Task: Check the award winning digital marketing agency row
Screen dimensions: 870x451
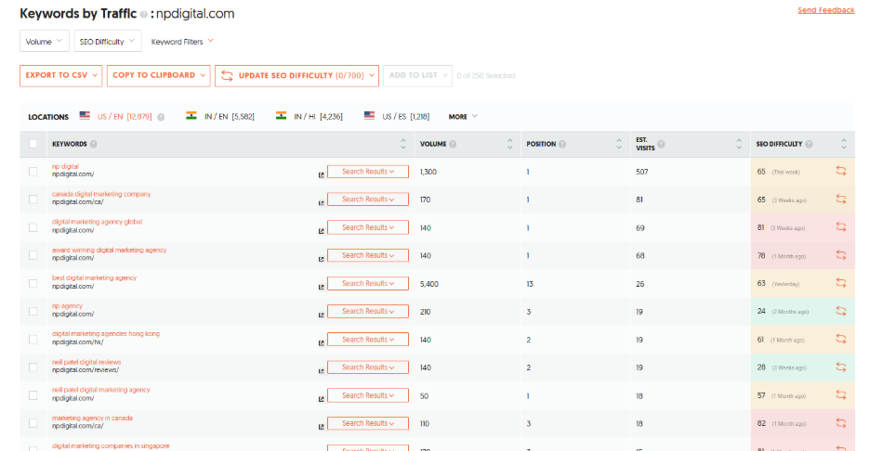Action: [33, 255]
